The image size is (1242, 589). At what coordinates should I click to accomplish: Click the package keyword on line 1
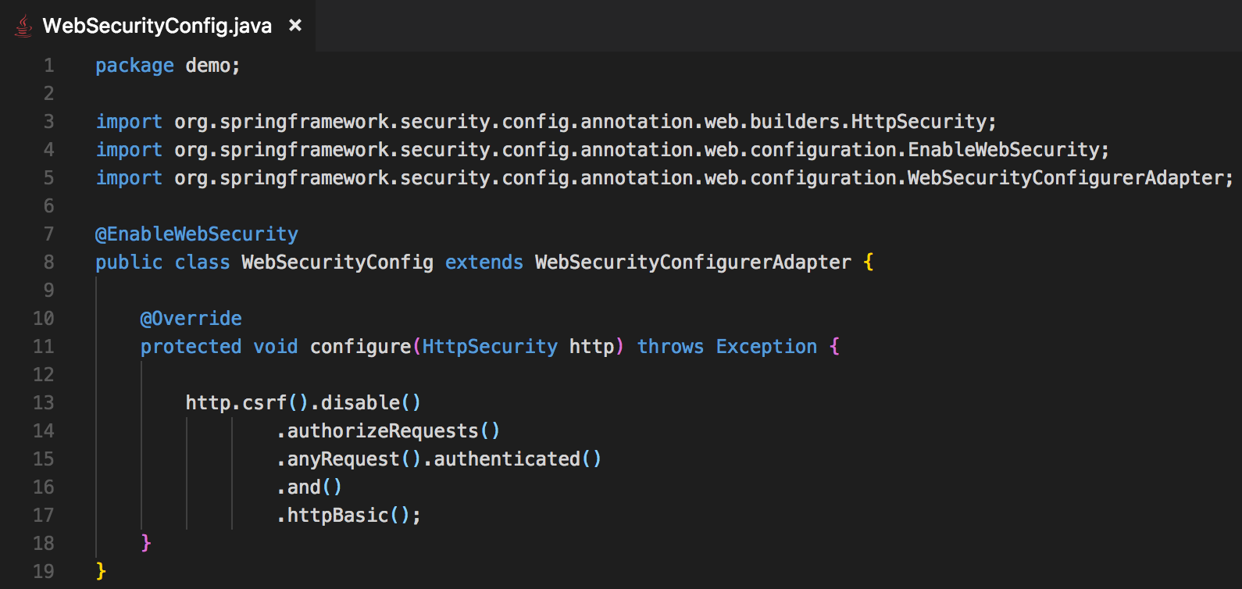pyautogui.click(x=134, y=66)
